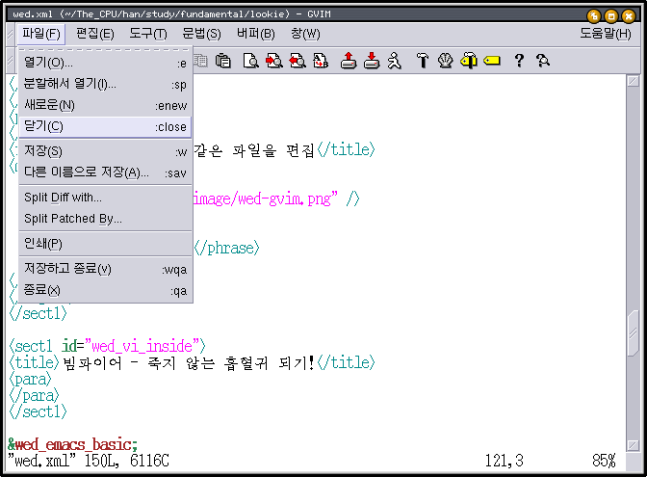The height and width of the screenshot is (477, 647).
Task: Open the 버퍼(B) menu
Action: (x=256, y=34)
